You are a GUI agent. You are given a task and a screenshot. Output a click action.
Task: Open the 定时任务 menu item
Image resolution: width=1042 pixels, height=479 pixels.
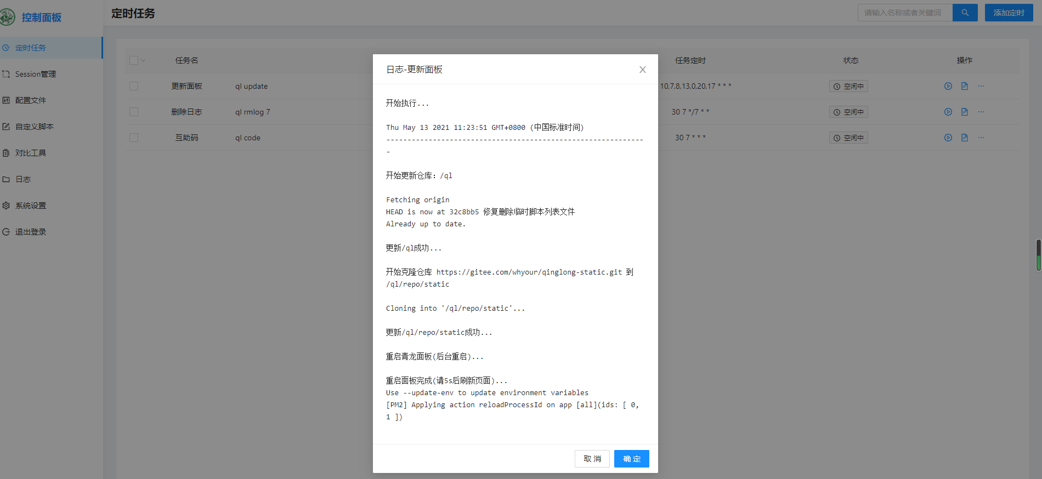pyautogui.click(x=51, y=48)
